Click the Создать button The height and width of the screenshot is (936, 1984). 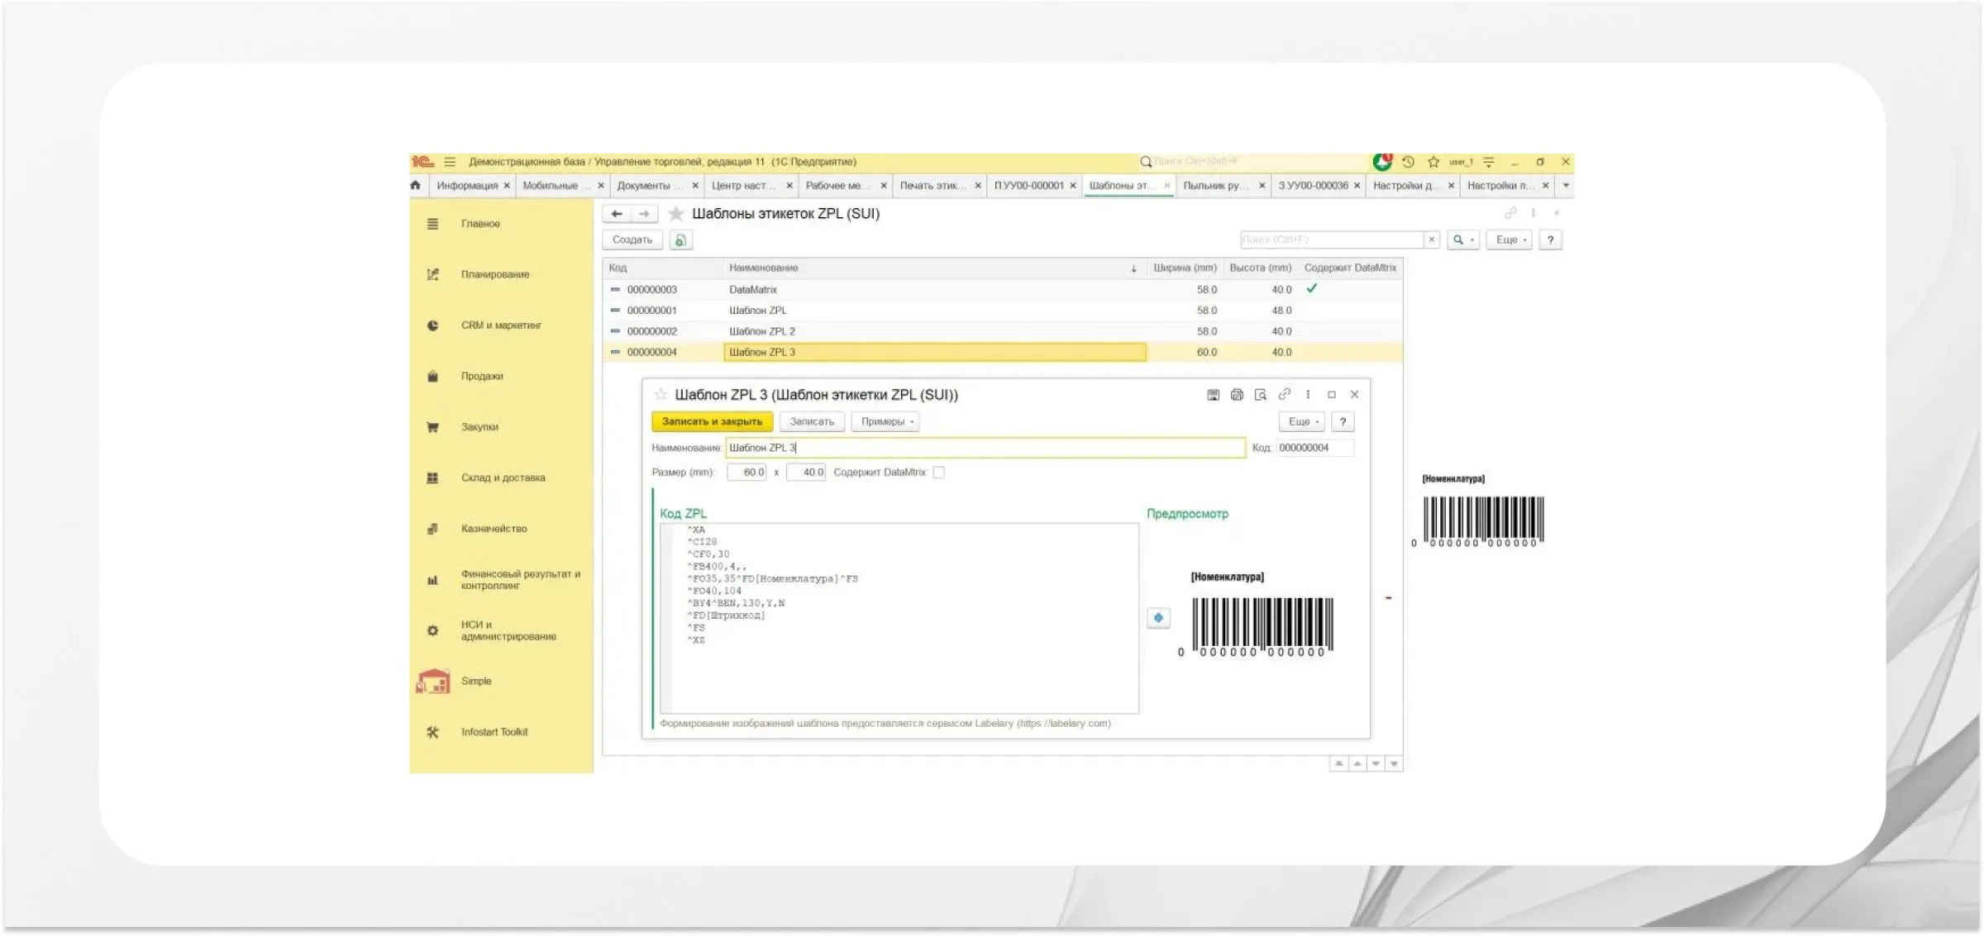632,240
